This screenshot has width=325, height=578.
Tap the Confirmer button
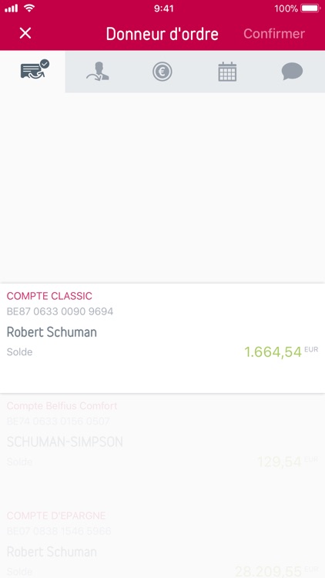[273, 34]
